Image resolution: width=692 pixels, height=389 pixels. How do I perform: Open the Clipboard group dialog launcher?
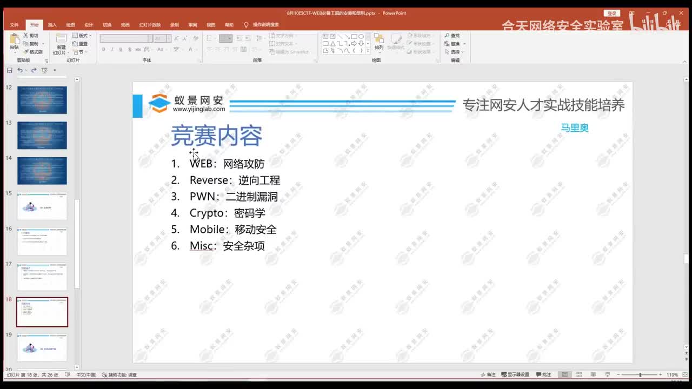point(46,61)
